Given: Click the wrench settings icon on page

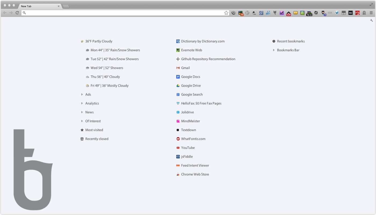Looking at the screenshot, I should [x=371, y=21].
